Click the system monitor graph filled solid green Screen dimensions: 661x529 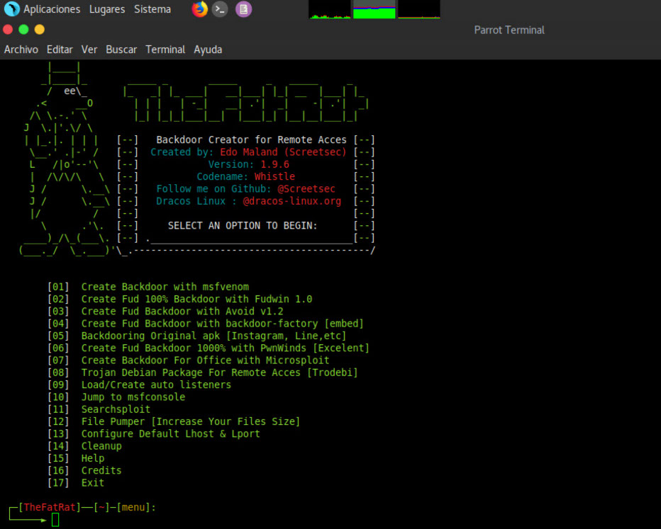tap(374, 9)
